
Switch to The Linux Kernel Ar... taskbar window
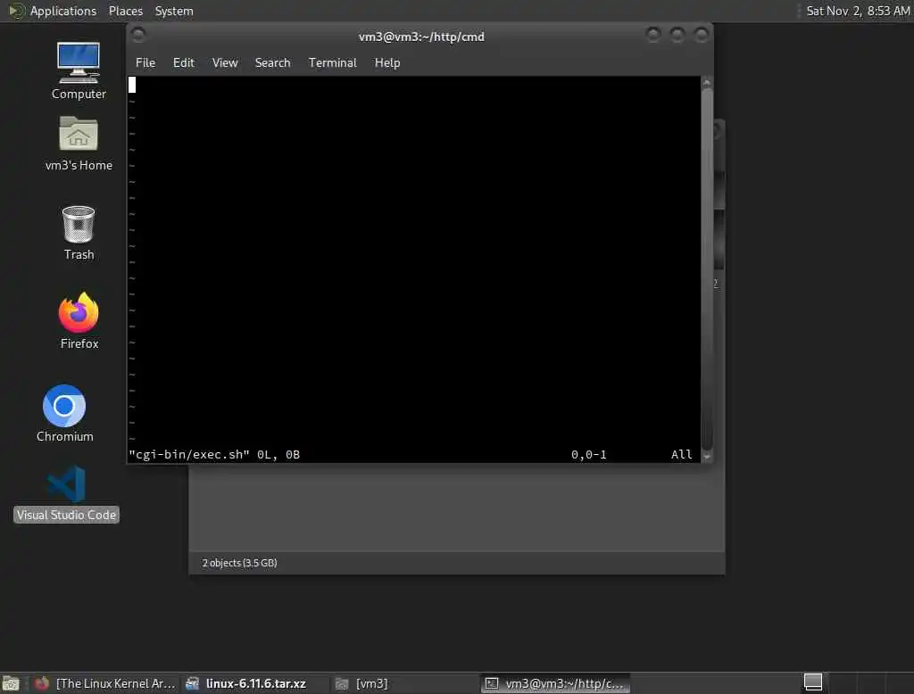click(105, 683)
